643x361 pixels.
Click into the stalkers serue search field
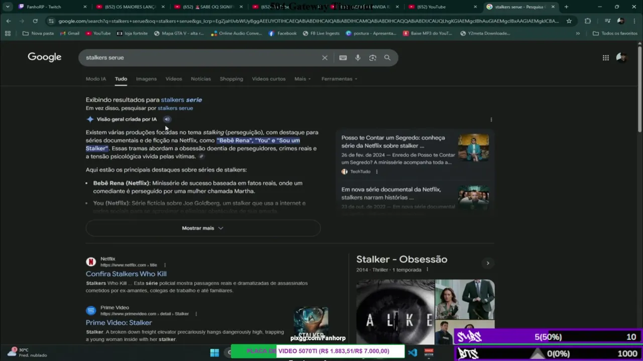pos(201,58)
